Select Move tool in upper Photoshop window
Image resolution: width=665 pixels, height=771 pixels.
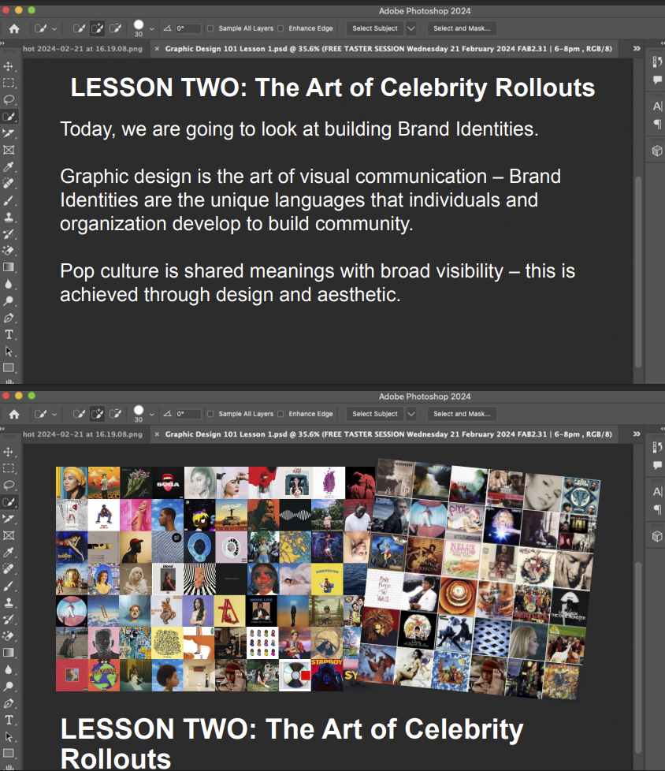pyautogui.click(x=9, y=66)
